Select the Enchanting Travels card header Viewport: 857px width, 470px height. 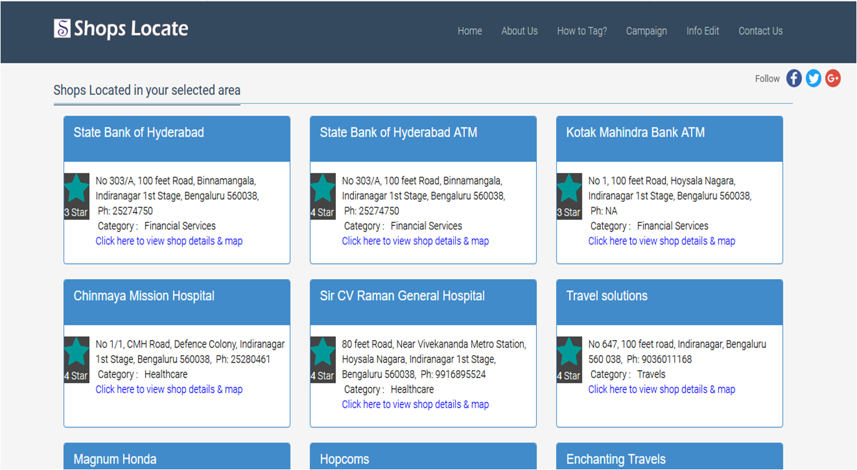tap(670, 456)
